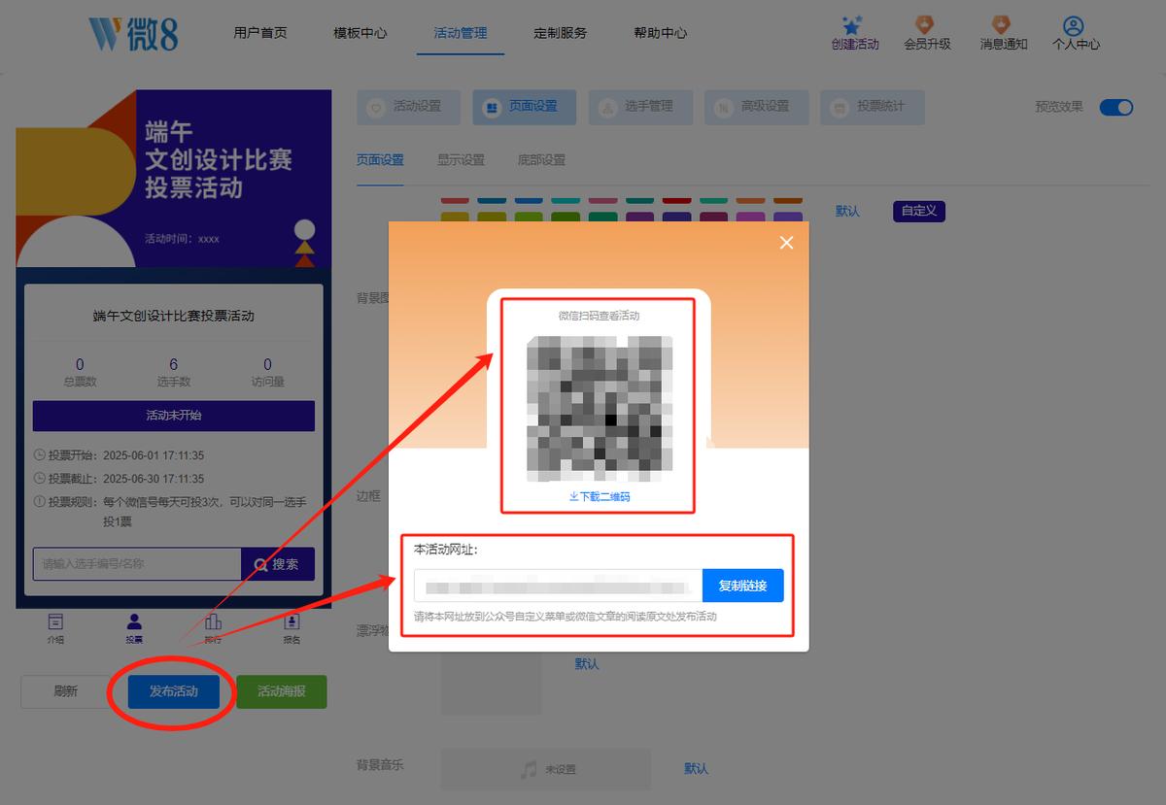Close the QR code popup
The height and width of the screenshot is (805, 1166).
click(x=787, y=243)
